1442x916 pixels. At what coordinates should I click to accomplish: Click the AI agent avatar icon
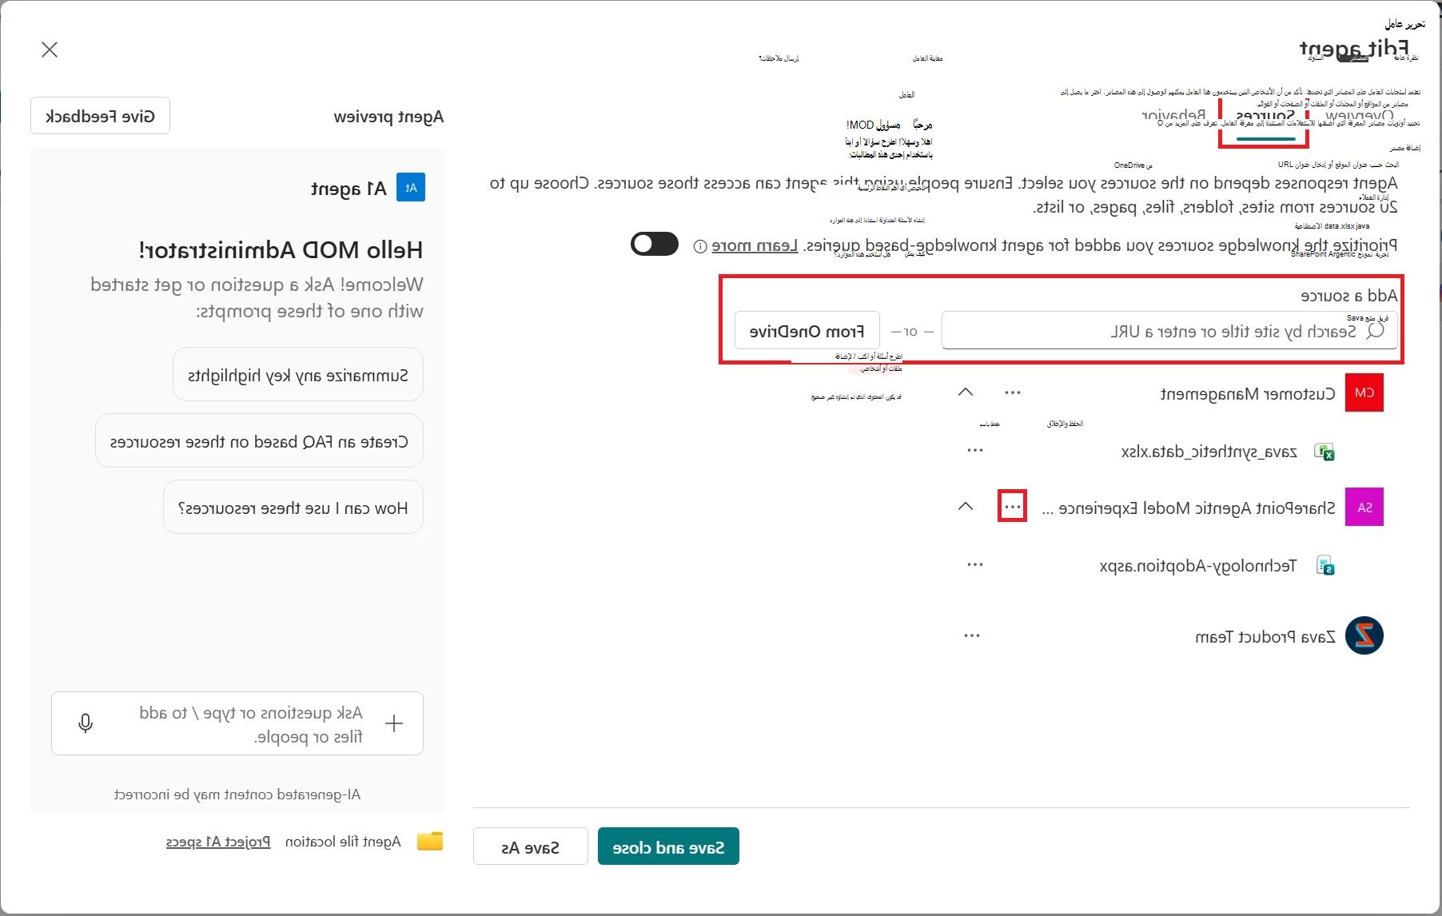point(411,188)
